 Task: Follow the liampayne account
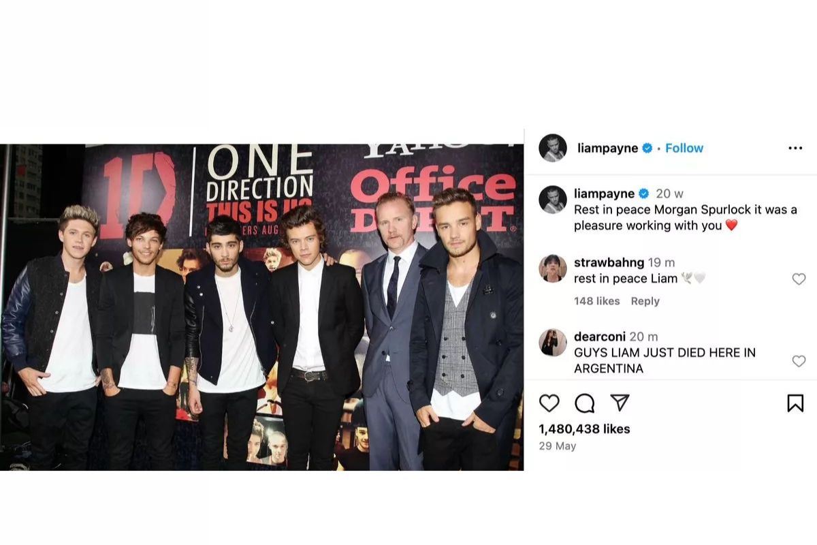684,148
